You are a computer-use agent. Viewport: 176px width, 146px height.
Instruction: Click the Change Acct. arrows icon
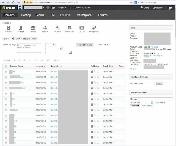94,28
